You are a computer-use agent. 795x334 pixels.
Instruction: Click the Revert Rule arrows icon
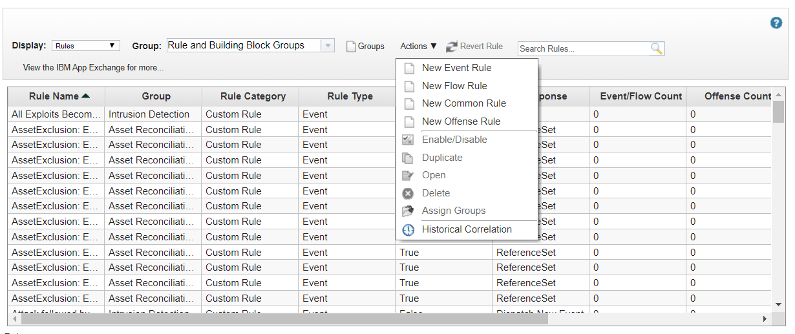pos(451,47)
